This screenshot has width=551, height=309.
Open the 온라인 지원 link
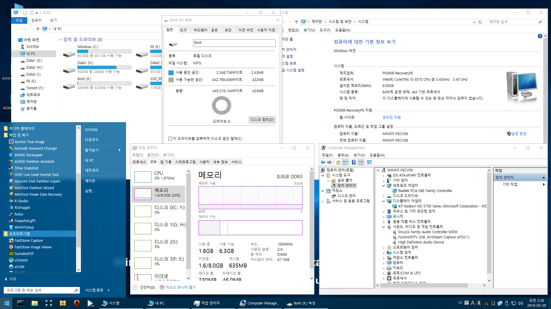(392, 117)
